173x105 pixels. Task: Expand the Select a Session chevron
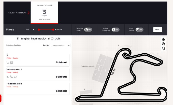(28, 13)
